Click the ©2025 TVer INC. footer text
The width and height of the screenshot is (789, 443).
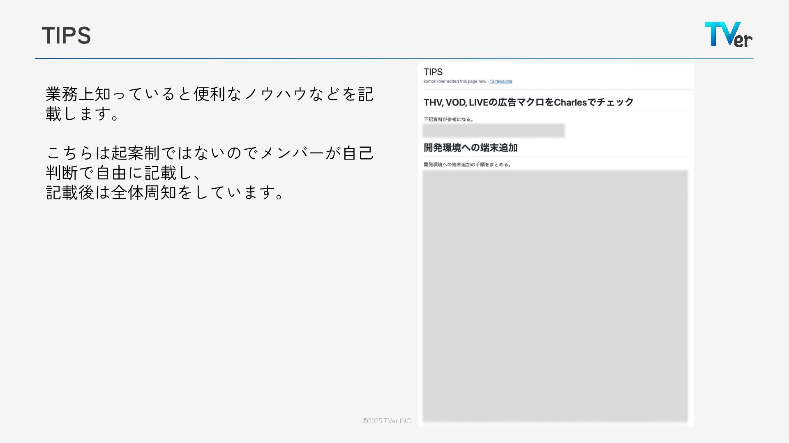click(387, 421)
